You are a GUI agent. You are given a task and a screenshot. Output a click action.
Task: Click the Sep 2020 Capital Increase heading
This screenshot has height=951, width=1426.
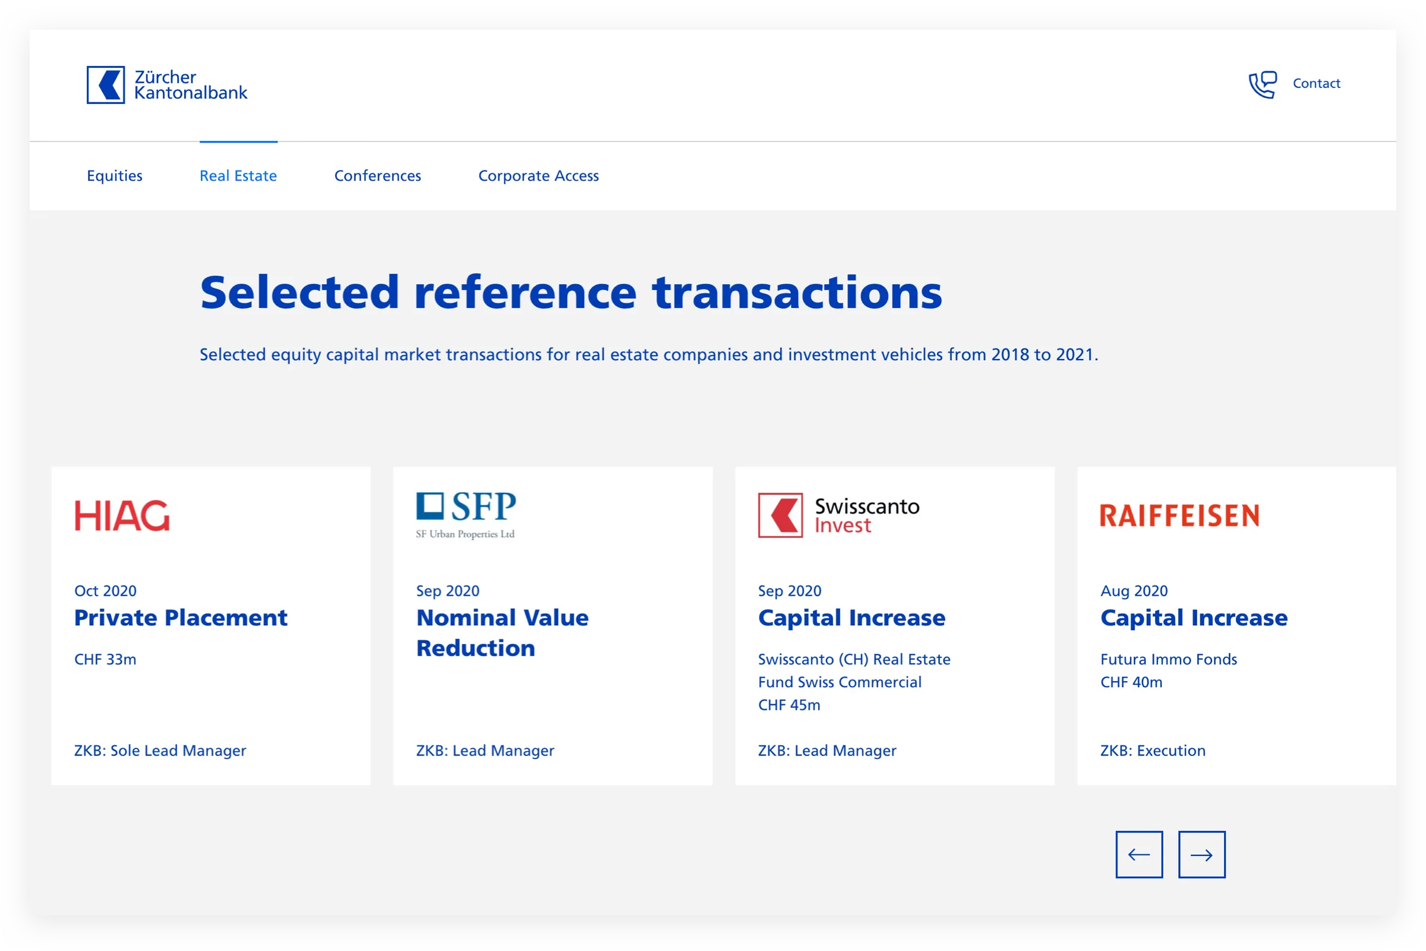tap(851, 618)
